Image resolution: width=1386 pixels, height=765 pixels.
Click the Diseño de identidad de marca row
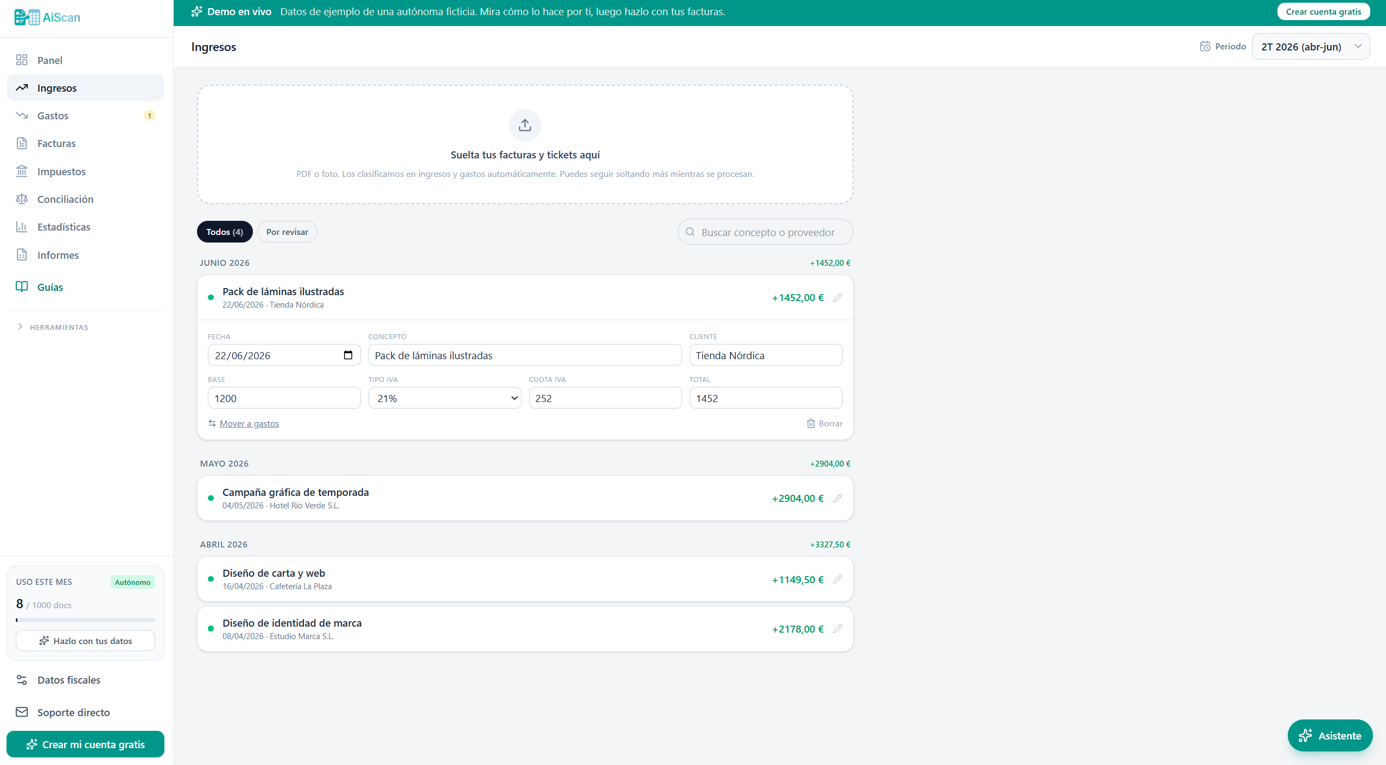tap(525, 628)
